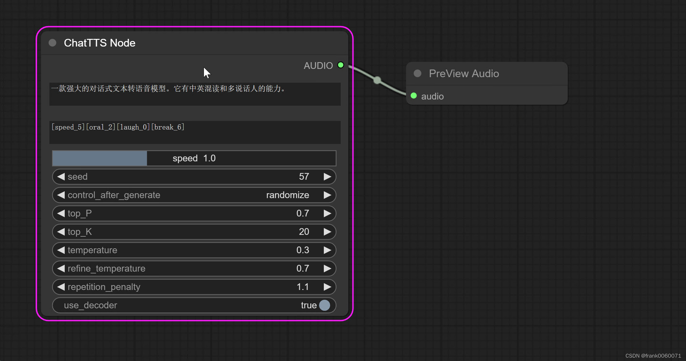Increase top_K with right arrow

[x=328, y=232]
